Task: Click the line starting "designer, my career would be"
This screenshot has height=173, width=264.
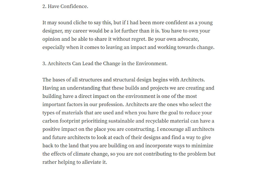Action: click(126, 31)
